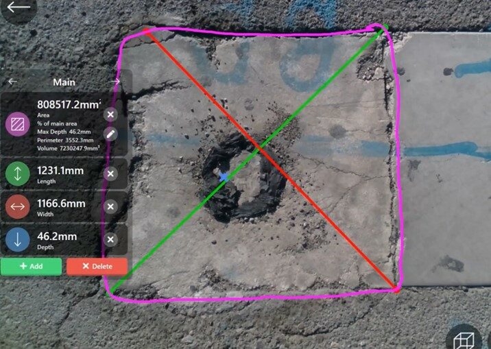Open the 3D cube view icon

coord(464,339)
